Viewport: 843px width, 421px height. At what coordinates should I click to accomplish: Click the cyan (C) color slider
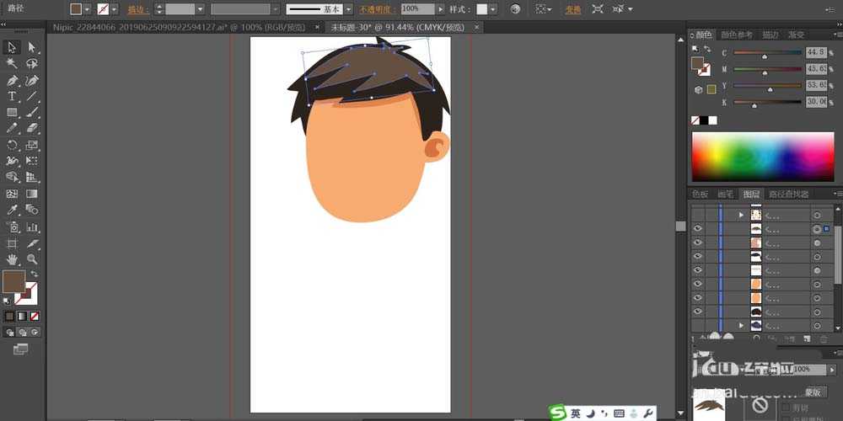[767, 53]
